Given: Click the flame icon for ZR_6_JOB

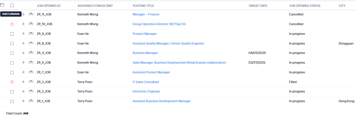Looking at the screenshot, I should coord(24,62).
